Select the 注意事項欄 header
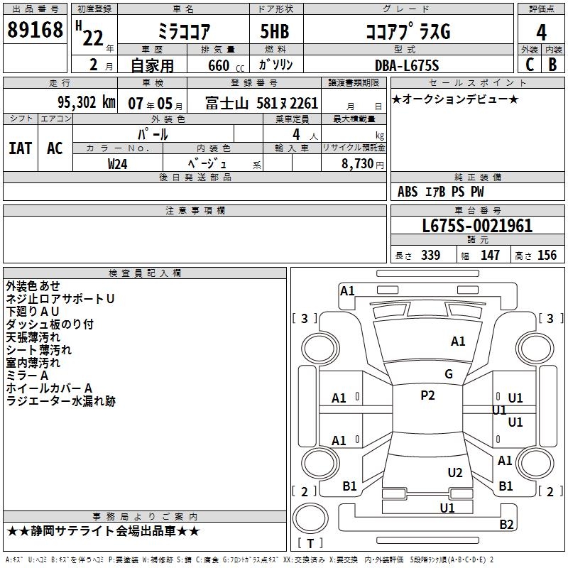The width and height of the screenshot is (568, 568). click(x=195, y=210)
